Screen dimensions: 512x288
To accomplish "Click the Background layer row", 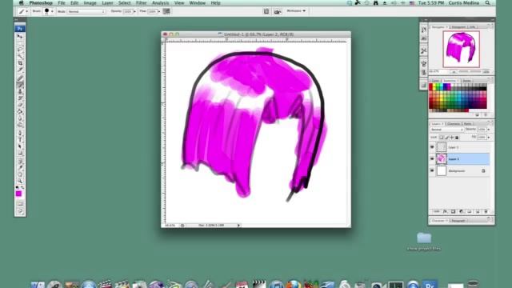I will click(459, 170).
